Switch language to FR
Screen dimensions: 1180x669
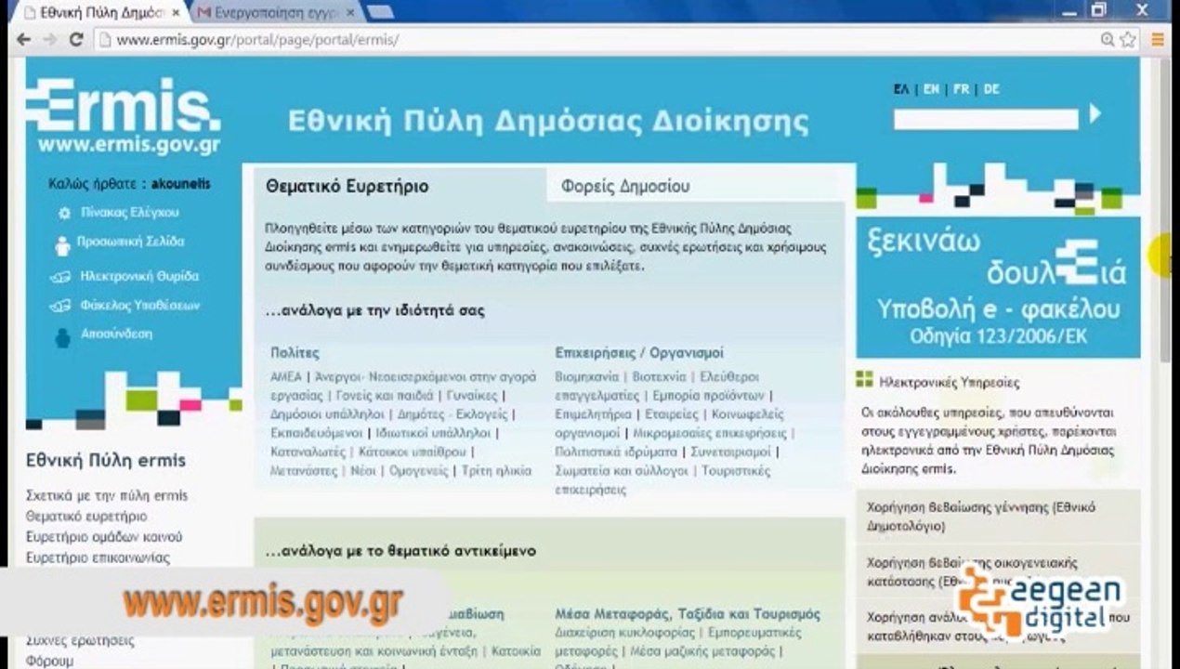(961, 89)
